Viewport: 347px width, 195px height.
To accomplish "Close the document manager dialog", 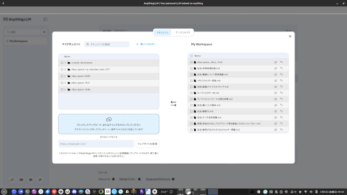I will click(x=290, y=36).
